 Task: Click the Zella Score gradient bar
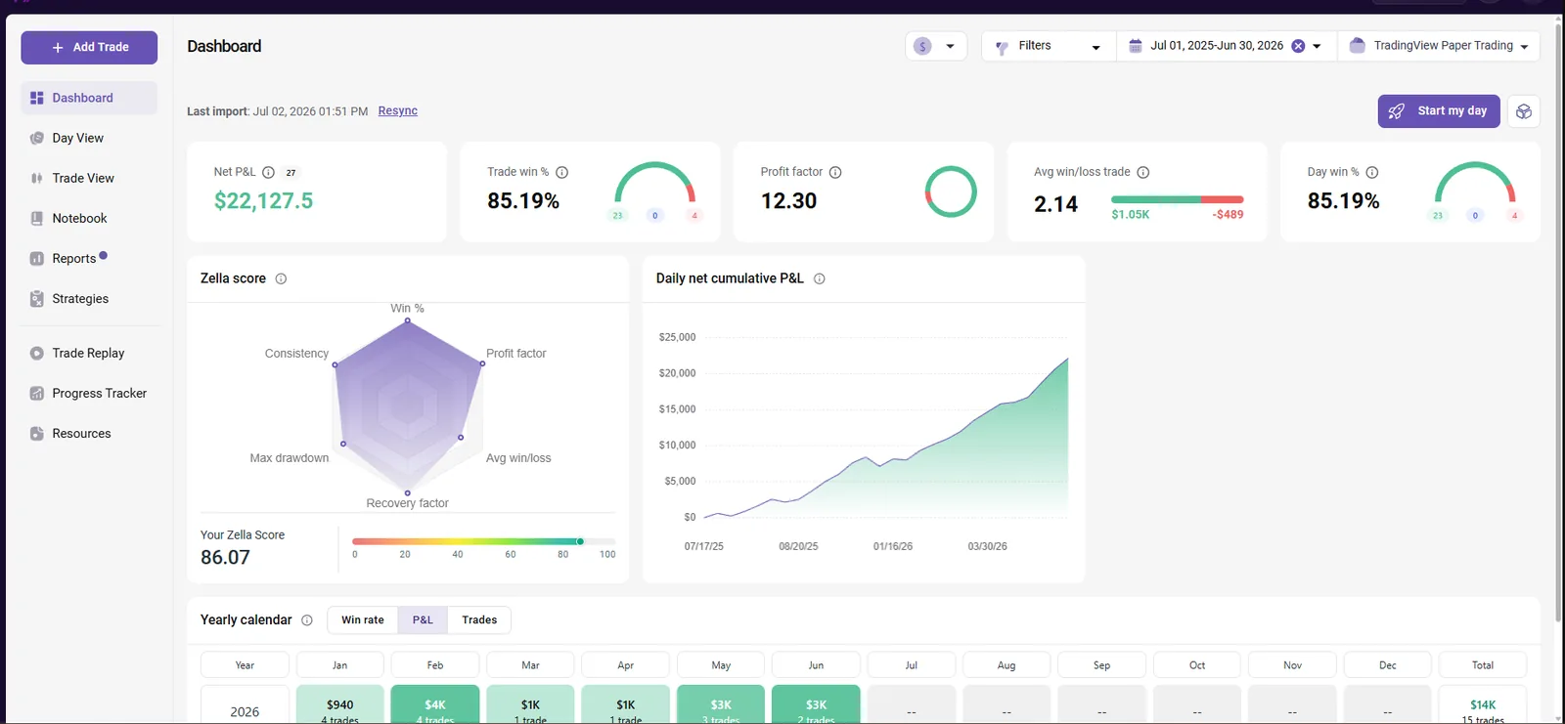pyautogui.click(x=483, y=541)
